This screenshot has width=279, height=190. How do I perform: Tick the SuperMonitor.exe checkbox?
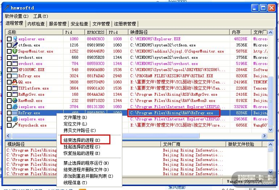point(9,51)
